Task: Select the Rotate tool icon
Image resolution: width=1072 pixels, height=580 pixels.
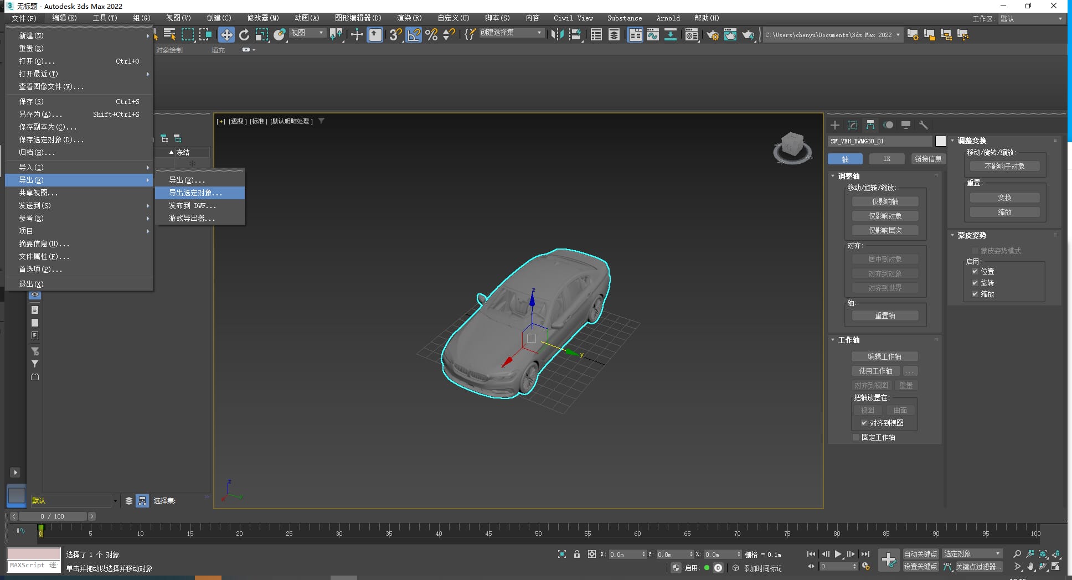Action: tap(244, 35)
